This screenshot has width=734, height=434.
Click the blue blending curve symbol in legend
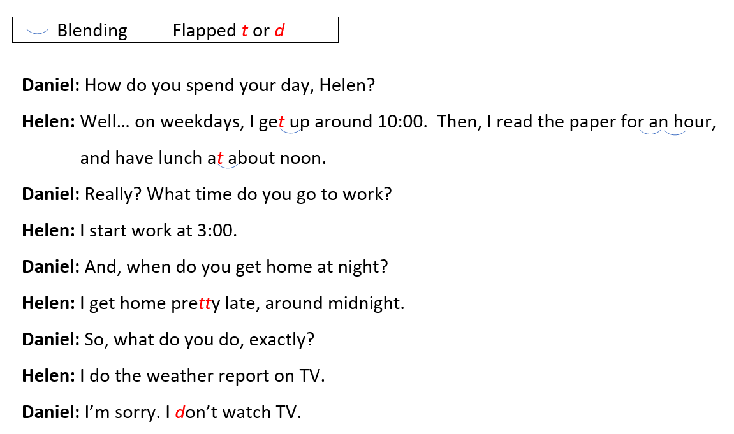[x=38, y=32]
